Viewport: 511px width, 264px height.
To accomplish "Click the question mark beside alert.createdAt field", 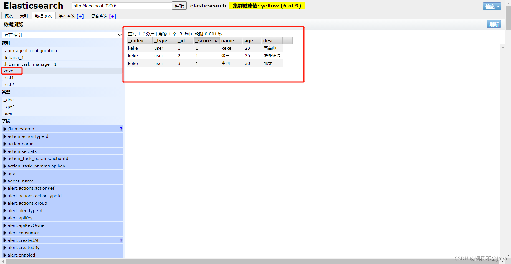I will [121, 240].
